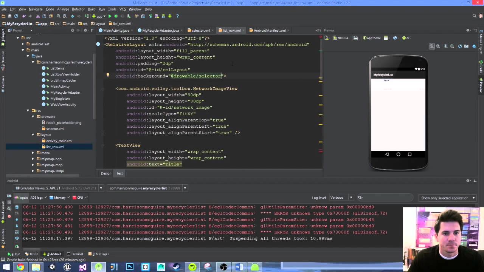Viewport: 484px width, 272px height.
Task: Click the Debug app bug icon
Action: click(116, 16)
